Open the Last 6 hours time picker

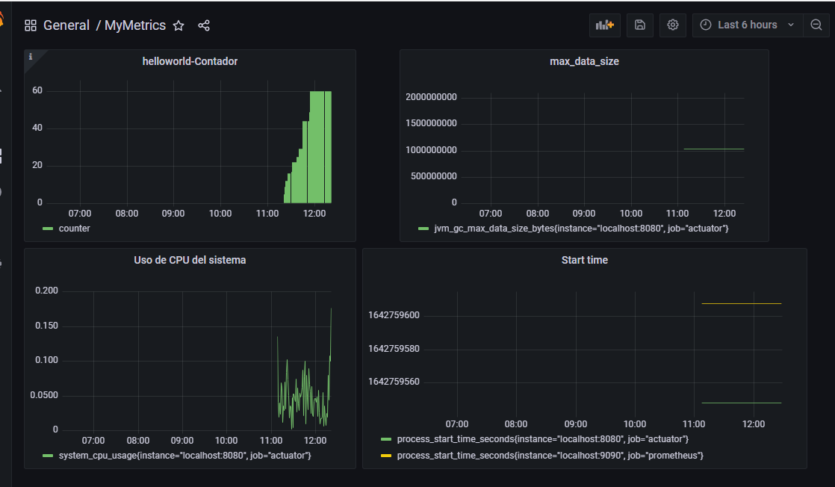pyautogui.click(x=747, y=25)
